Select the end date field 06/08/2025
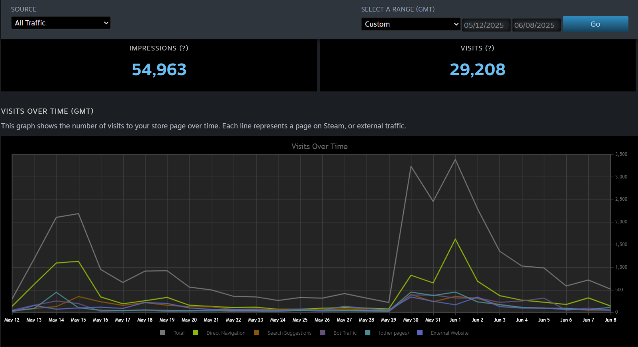 click(x=536, y=25)
